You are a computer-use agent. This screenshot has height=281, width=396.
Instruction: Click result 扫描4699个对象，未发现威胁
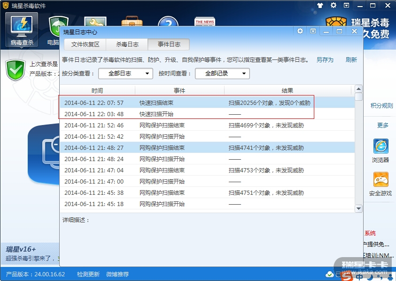coord(266,126)
